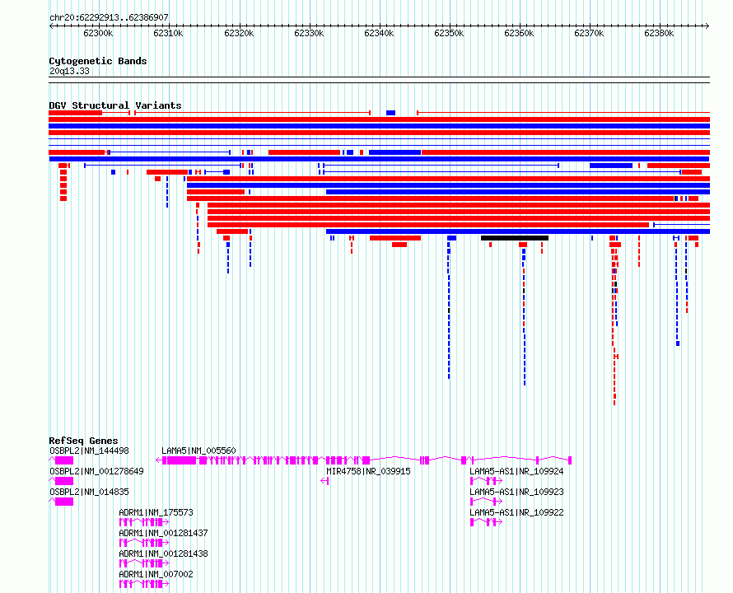The width and height of the screenshot is (733, 593).
Task: Open the OSBPL2|NM_014835 gene label
Action: tap(89, 492)
